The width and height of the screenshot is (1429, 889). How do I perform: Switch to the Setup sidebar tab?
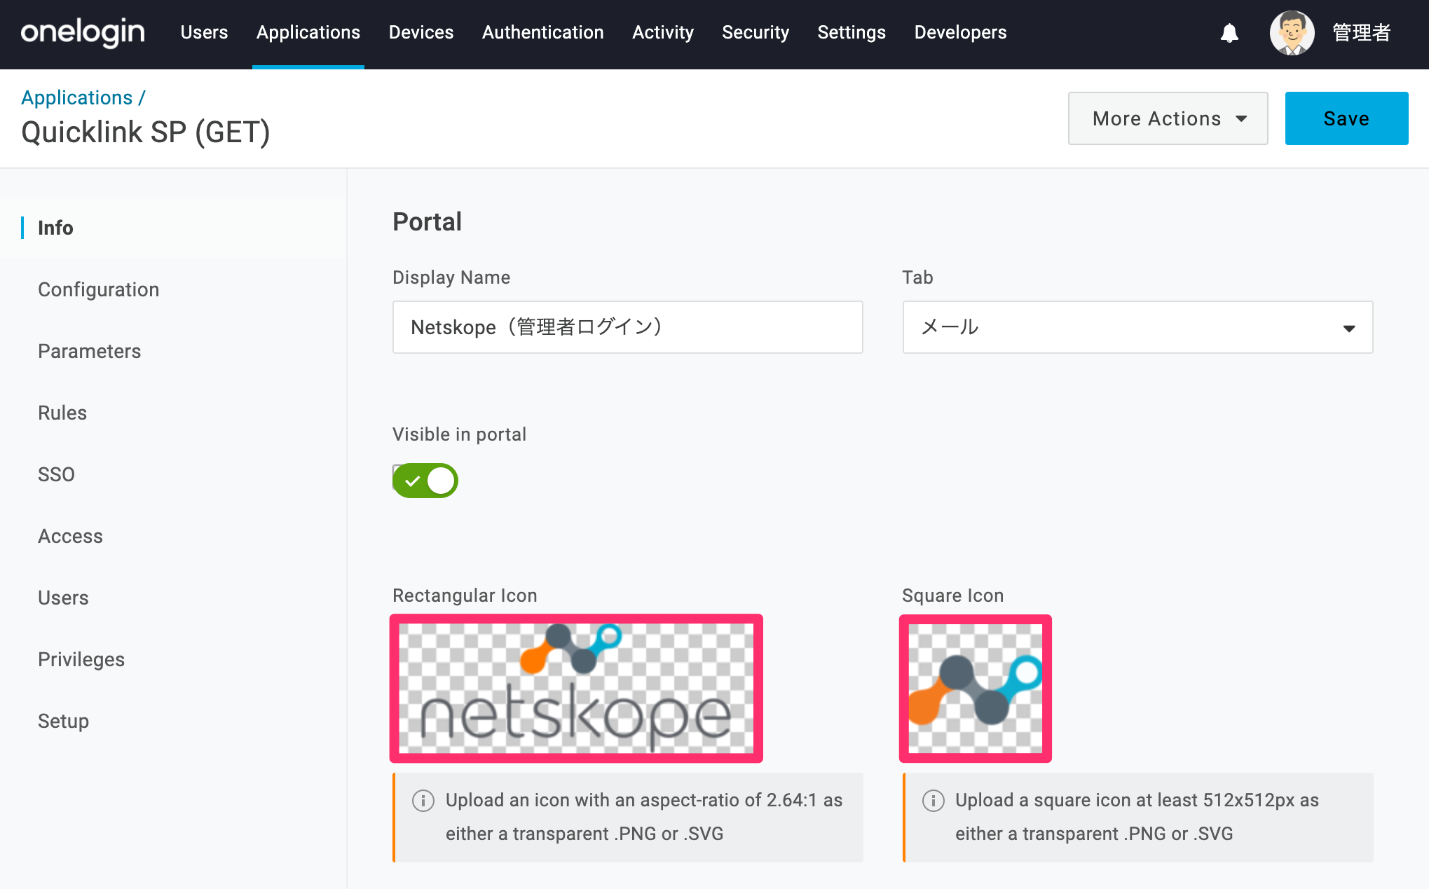click(x=63, y=721)
